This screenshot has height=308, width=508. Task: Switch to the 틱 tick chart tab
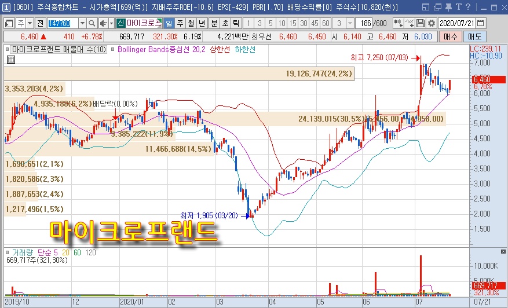tap(236, 23)
